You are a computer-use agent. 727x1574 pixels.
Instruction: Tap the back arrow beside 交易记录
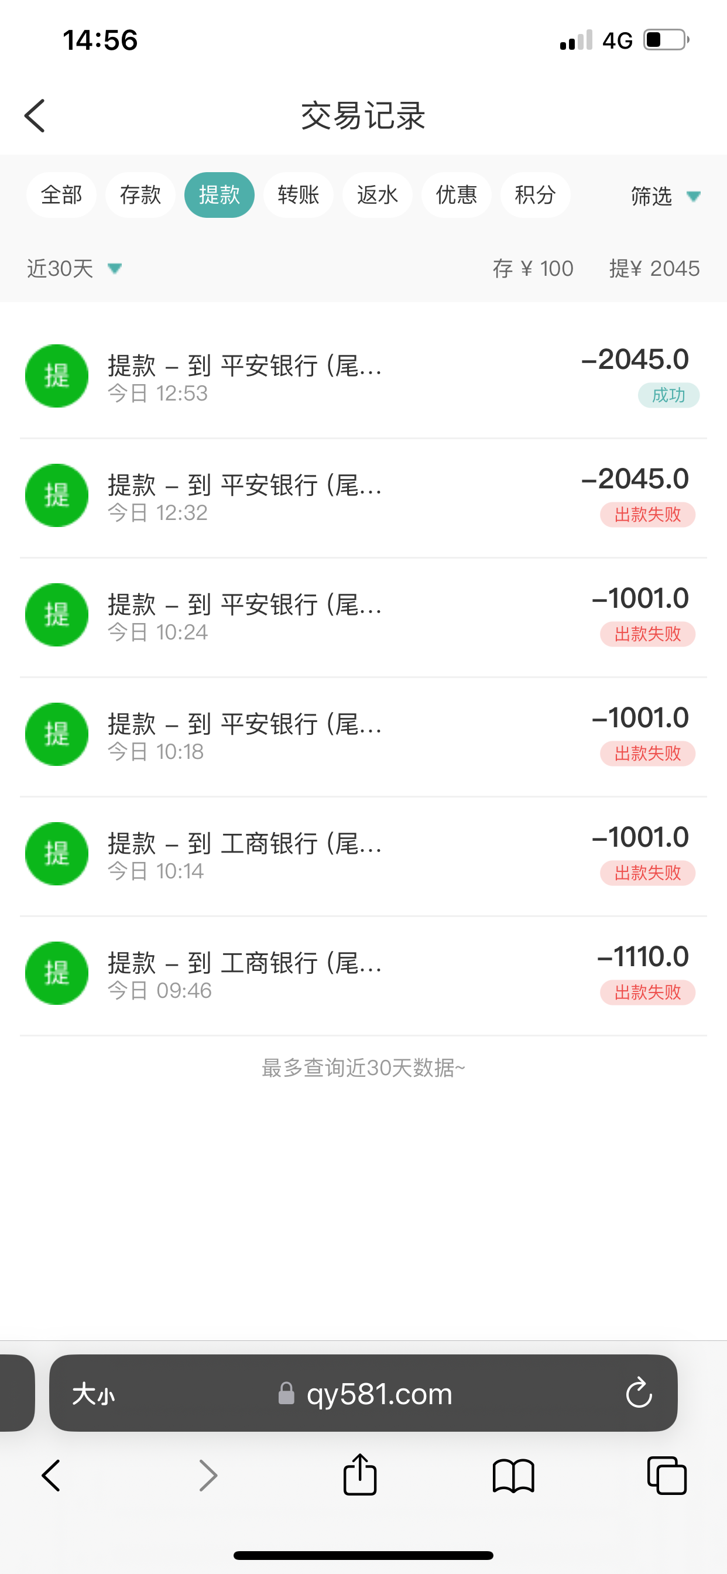35,115
